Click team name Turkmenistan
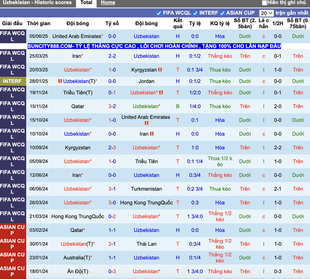Image resolution: width=310 pixels, height=279 pixels. click(147, 189)
